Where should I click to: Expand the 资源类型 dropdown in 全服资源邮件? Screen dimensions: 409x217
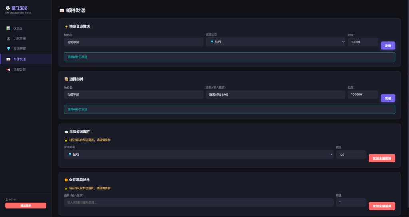[x=199, y=154]
